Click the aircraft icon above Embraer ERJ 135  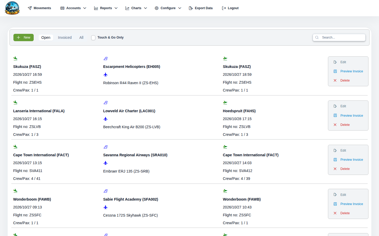[x=106, y=163]
